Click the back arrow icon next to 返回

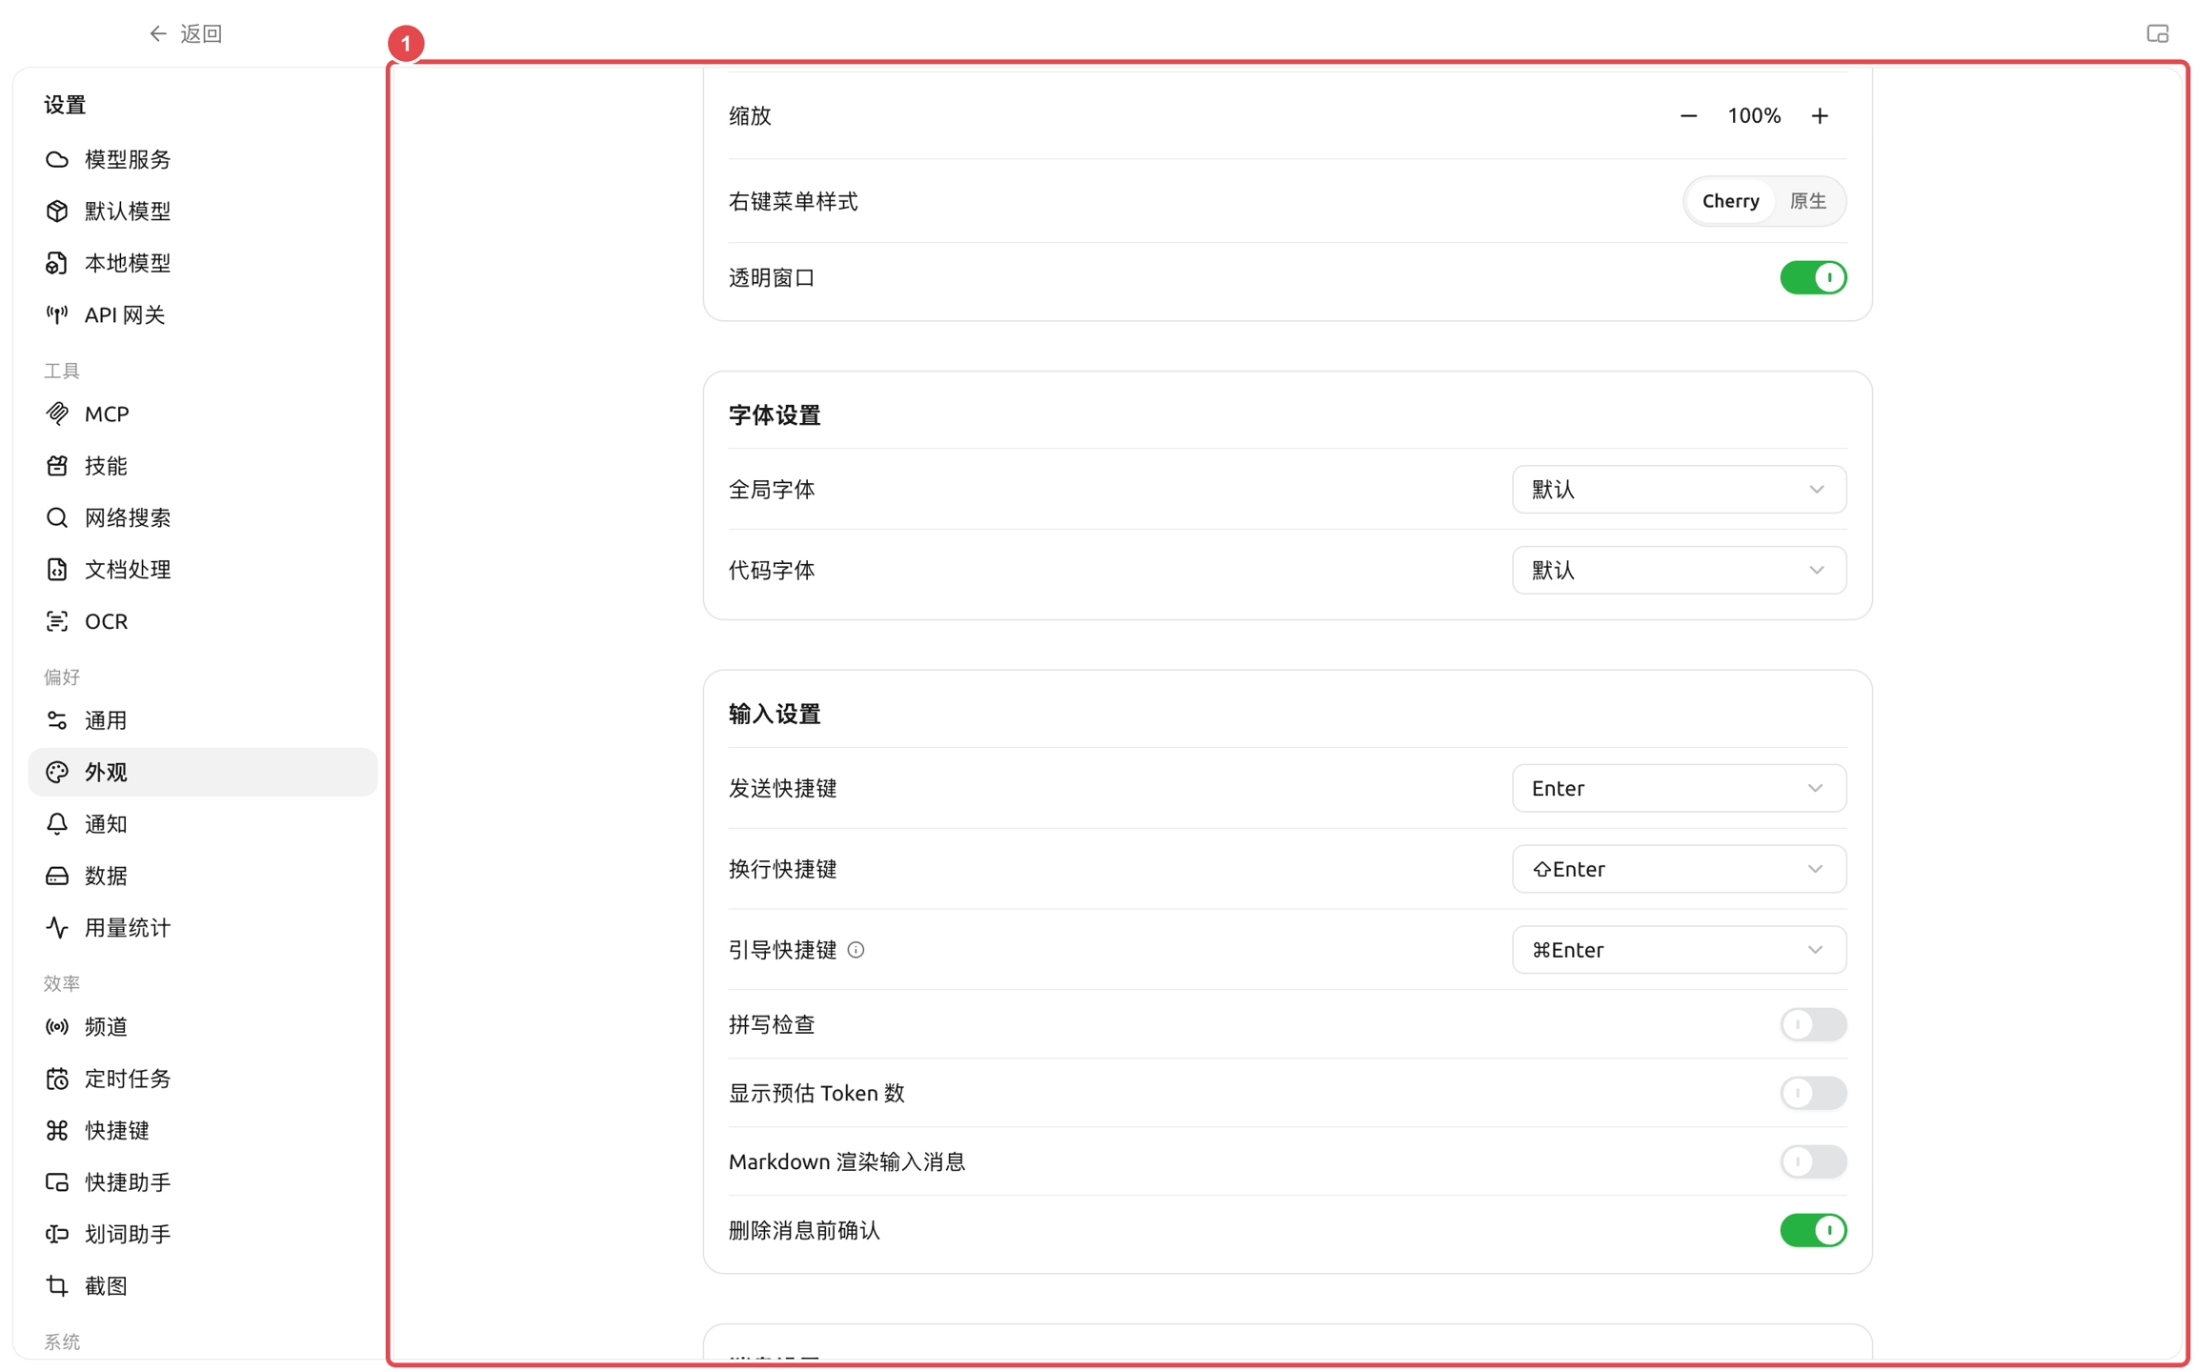[157, 34]
